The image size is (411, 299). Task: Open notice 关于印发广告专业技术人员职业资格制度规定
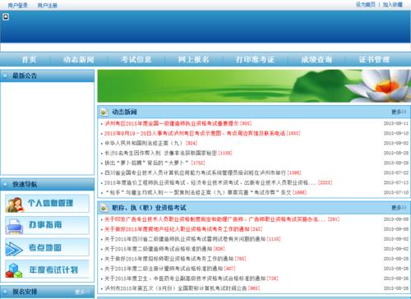215,219
